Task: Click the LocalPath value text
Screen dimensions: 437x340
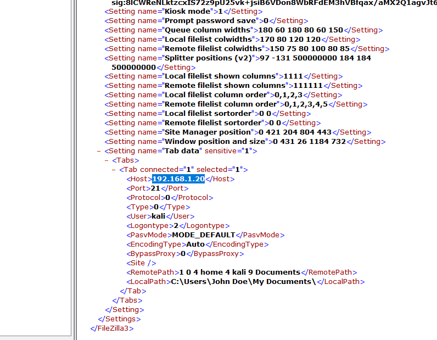Action: (243, 282)
